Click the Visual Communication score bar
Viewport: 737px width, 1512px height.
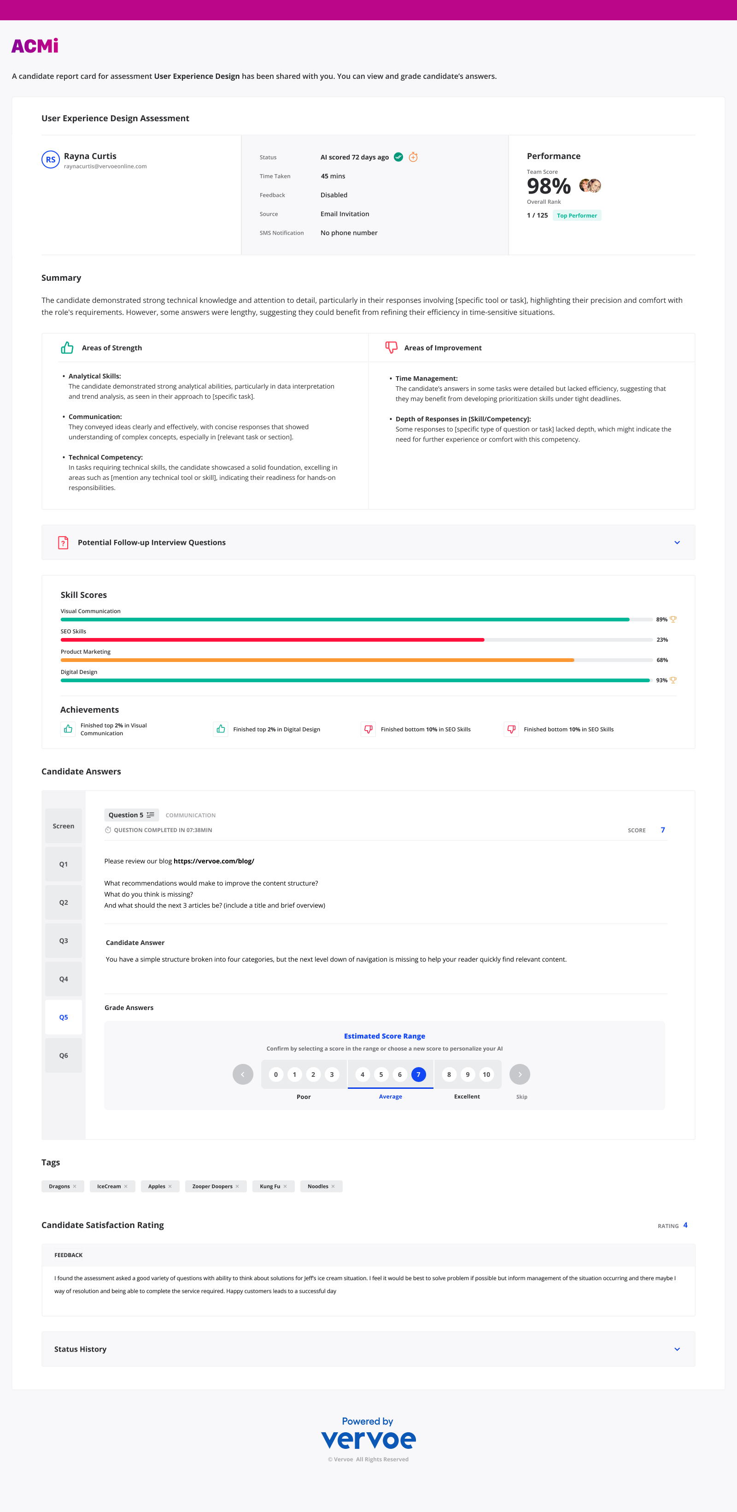(357, 619)
